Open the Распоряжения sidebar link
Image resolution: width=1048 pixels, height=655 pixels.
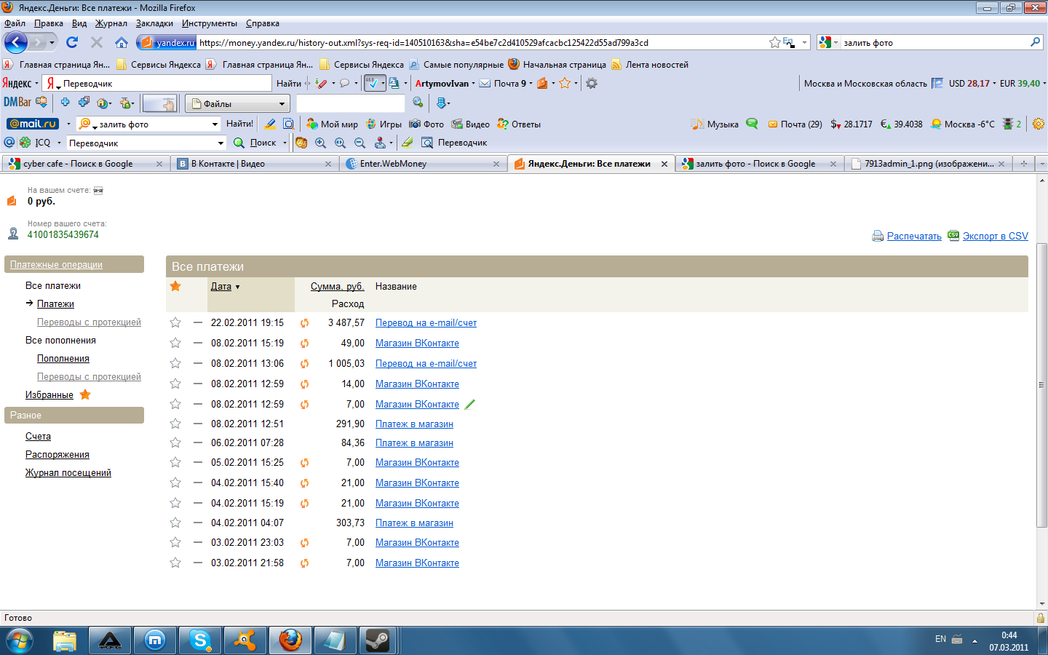click(57, 454)
